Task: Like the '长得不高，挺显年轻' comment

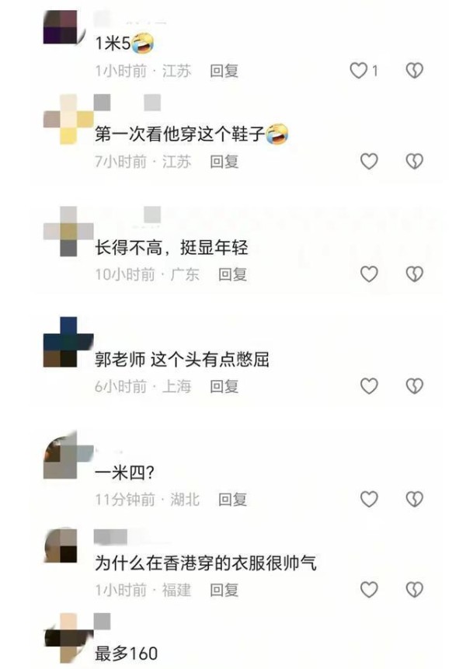Action: (x=369, y=274)
